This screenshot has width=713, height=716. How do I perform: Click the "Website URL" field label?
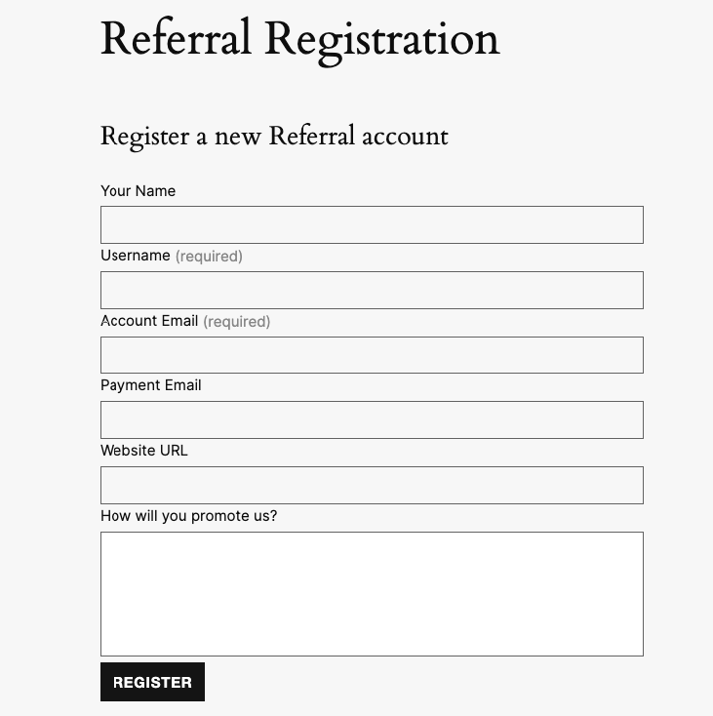[144, 451]
